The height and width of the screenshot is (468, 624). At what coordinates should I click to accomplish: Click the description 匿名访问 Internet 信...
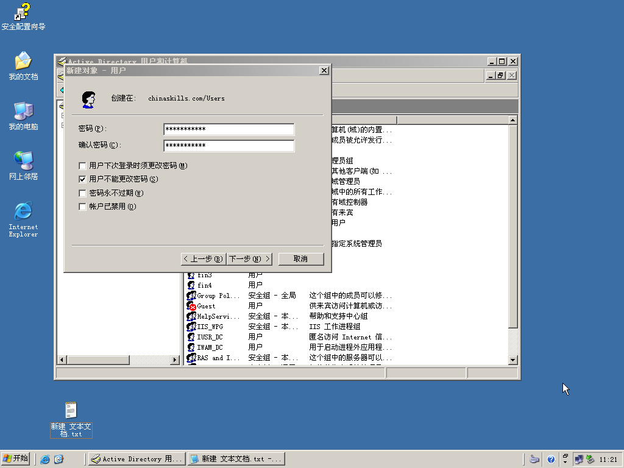pyautogui.click(x=350, y=337)
